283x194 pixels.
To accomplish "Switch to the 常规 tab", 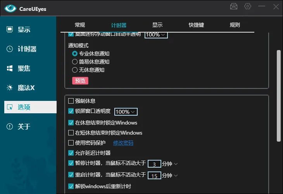I will (80, 25).
